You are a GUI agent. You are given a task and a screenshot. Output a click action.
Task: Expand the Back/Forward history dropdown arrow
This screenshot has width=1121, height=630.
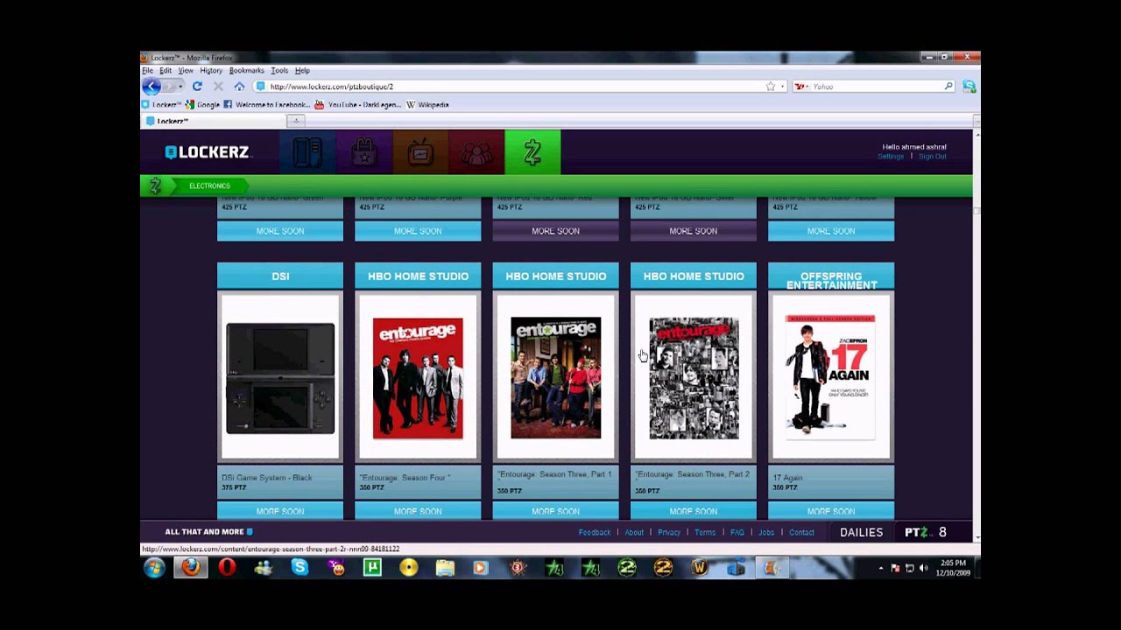tap(180, 87)
